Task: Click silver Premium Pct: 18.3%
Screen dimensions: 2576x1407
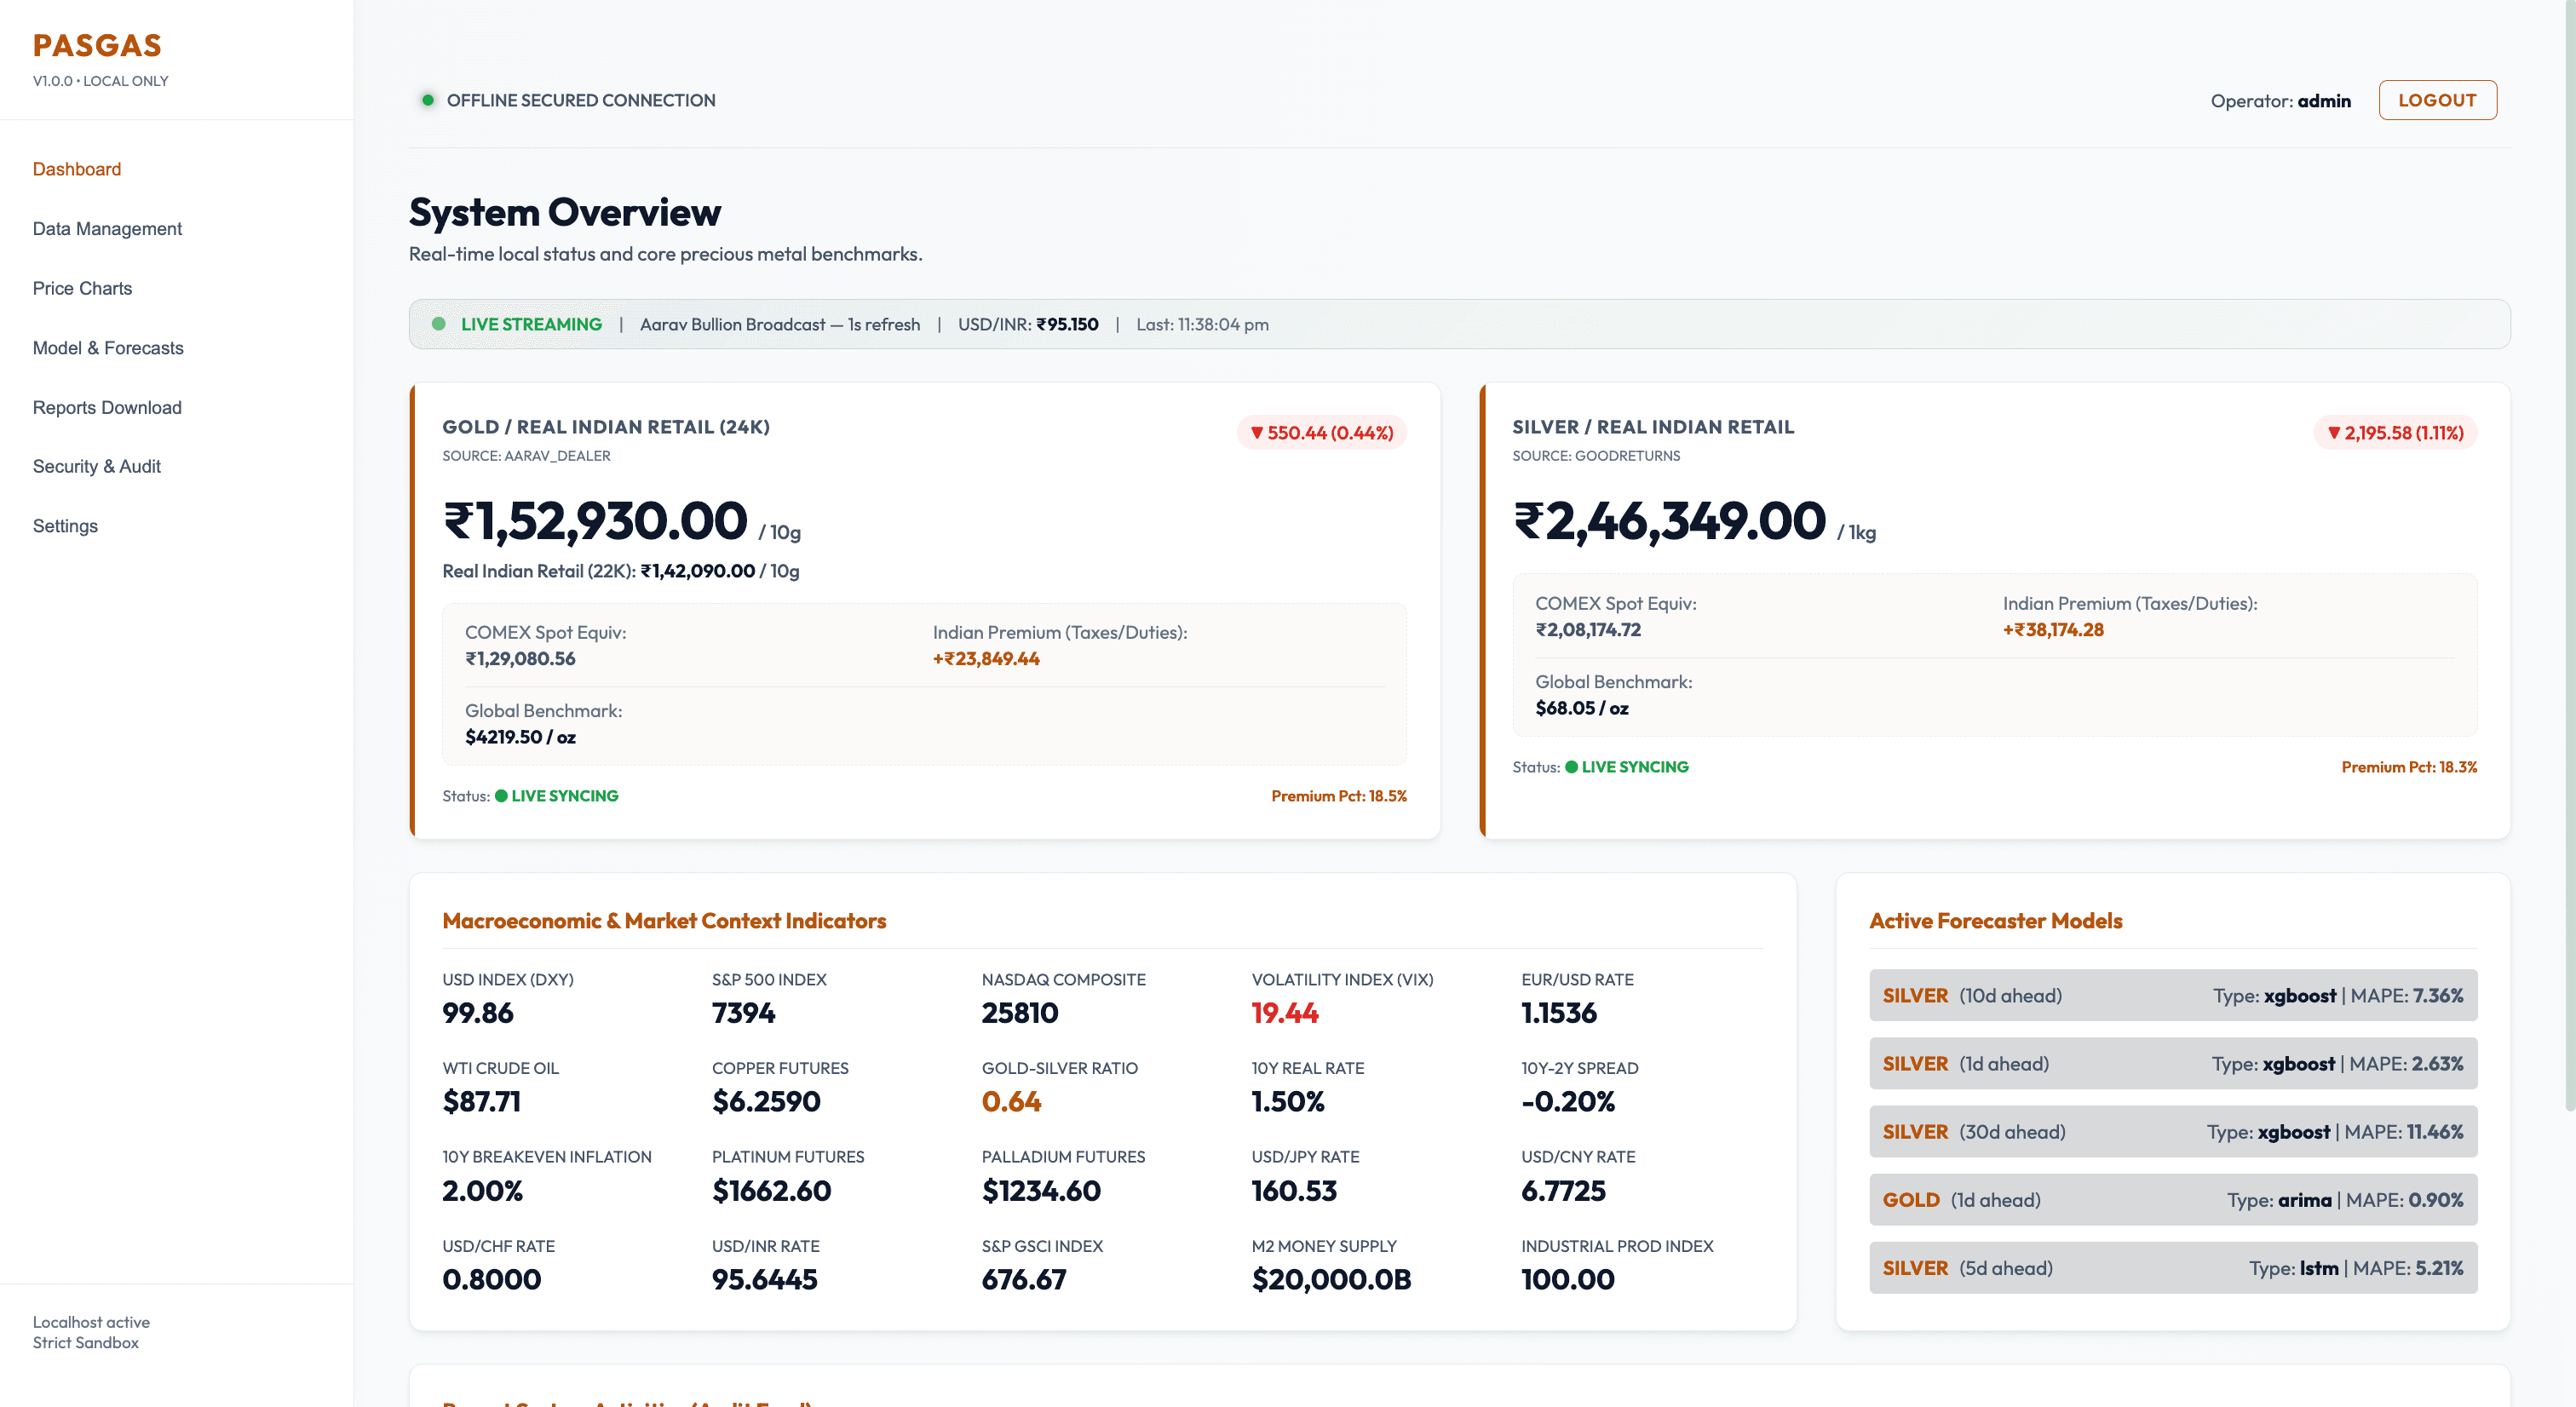Action: pos(2409,767)
